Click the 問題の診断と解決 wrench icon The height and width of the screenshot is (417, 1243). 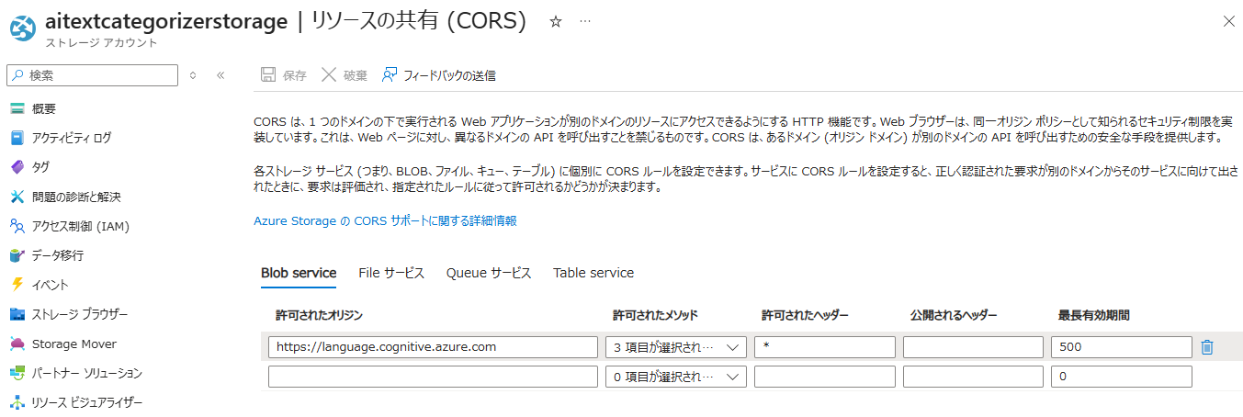[17, 197]
